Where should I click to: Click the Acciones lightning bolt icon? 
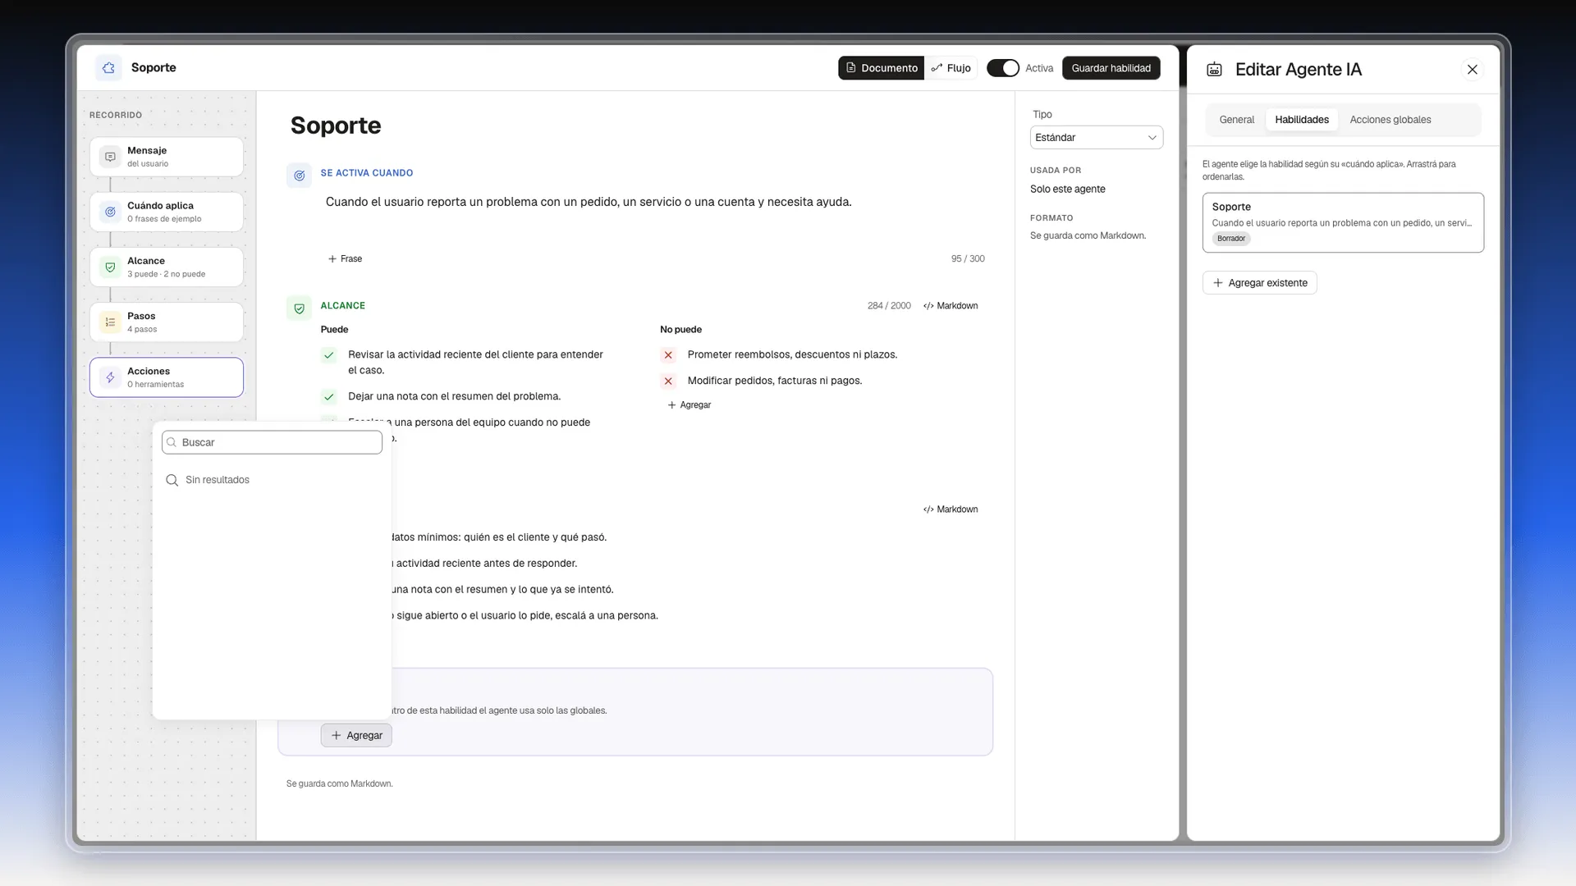click(x=110, y=377)
